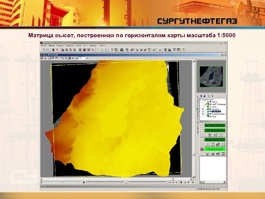Viewport: 265px width, 199px height.
Task: Select the root node Основное окно
Action: coord(208,99)
